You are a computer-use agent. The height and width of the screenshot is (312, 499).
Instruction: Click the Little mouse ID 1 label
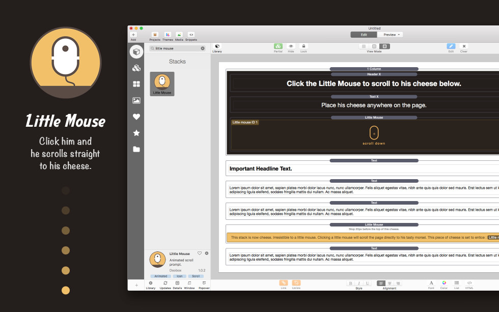[245, 122]
